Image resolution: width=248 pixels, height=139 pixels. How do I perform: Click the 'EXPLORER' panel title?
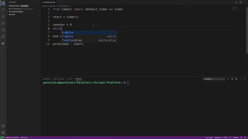pyautogui.click(x=12, y=2)
